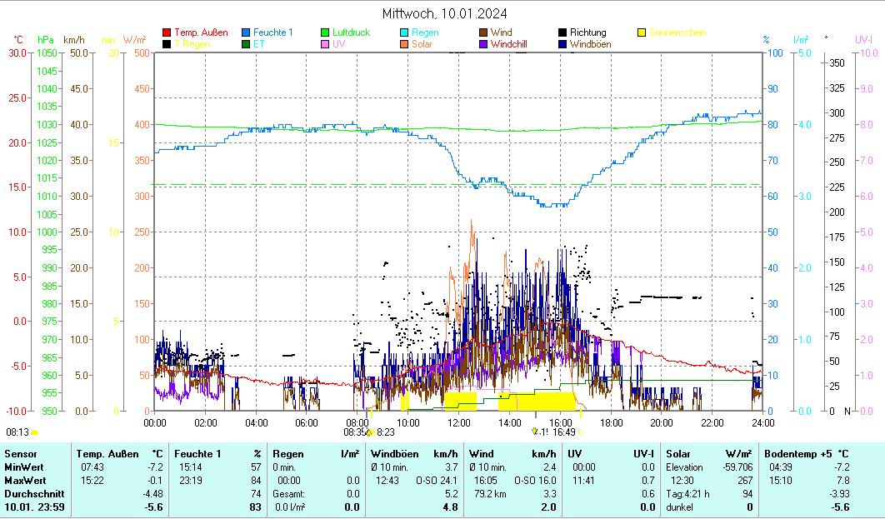This screenshot has height=519, width=885.
Task: Click the yellow Sonnenschein legend square
Action: coord(642,33)
